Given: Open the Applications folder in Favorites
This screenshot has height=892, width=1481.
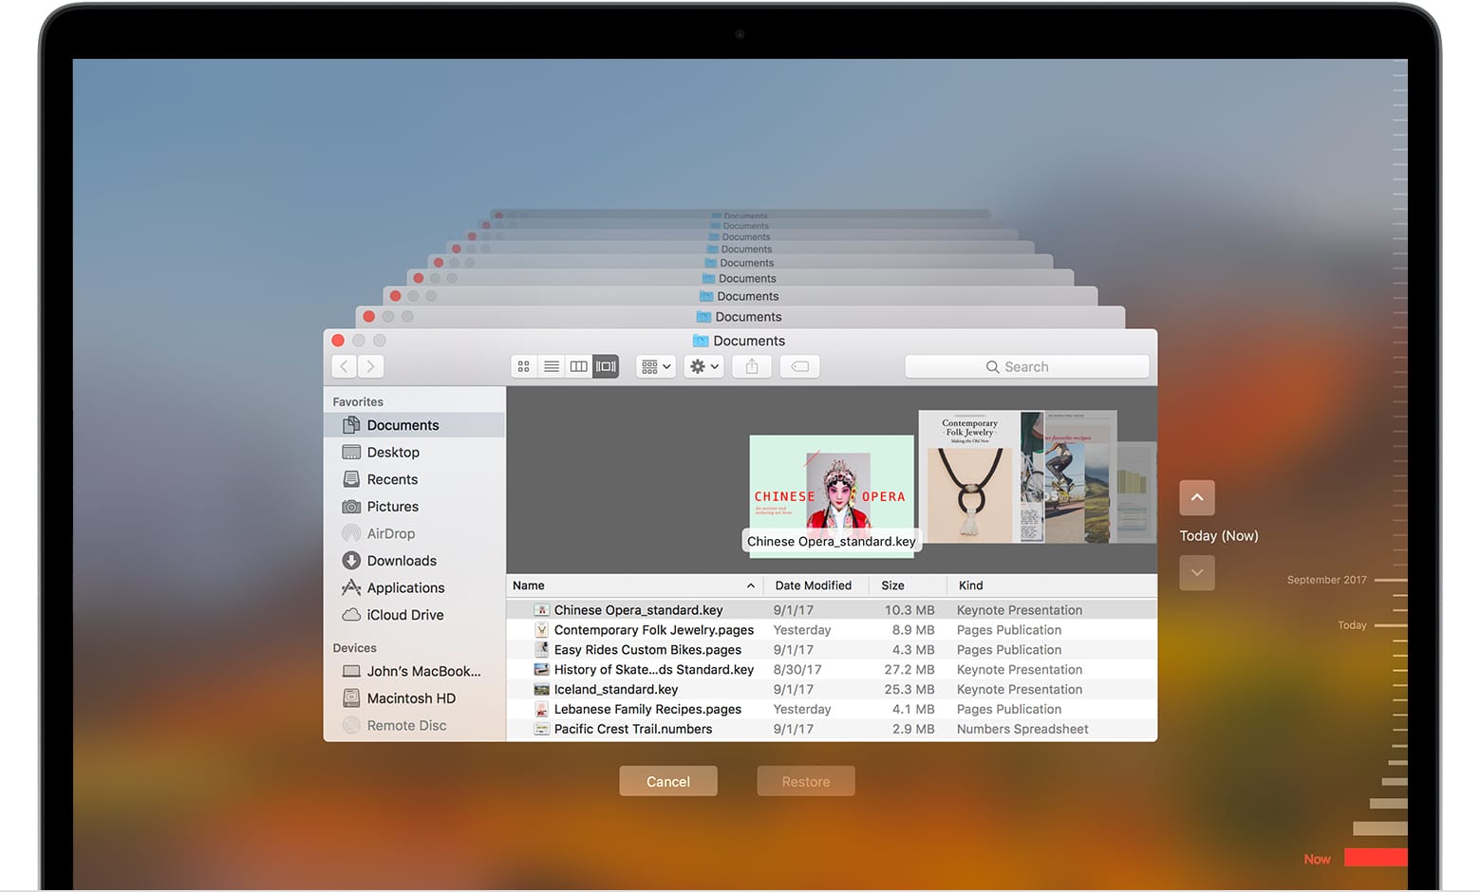Looking at the screenshot, I should coord(405,587).
